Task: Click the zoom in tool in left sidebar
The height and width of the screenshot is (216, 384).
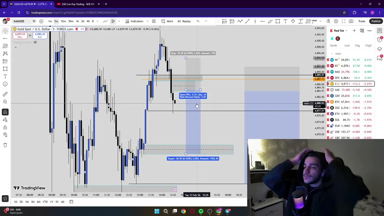Action: click(x=5, y=102)
